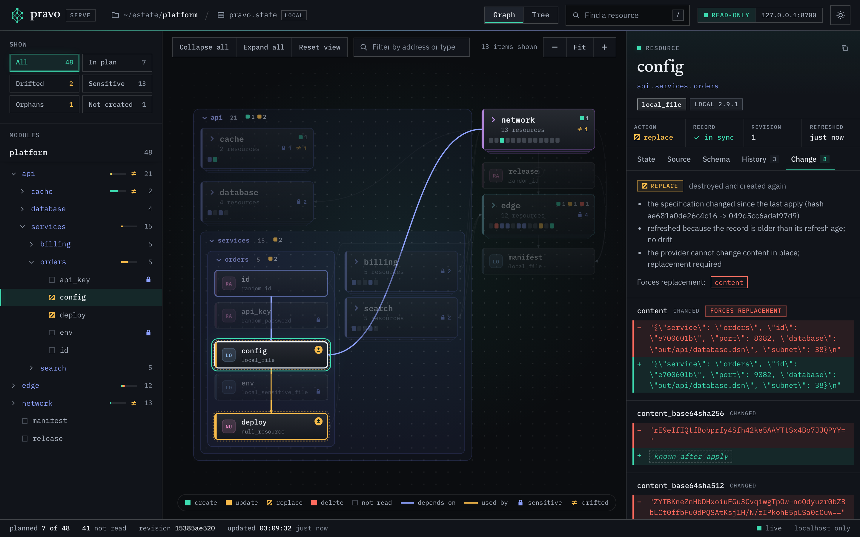Select the In plan filter
860x537 pixels.
pyautogui.click(x=117, y=62)
